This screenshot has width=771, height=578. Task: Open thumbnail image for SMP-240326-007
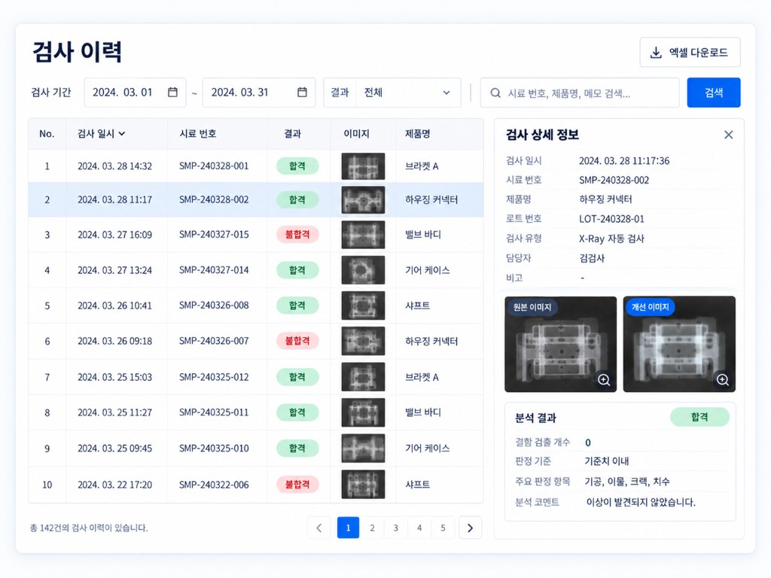pos(364,341)
